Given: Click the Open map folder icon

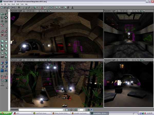Looking at the screenshot, I should [x=5, y=7].
